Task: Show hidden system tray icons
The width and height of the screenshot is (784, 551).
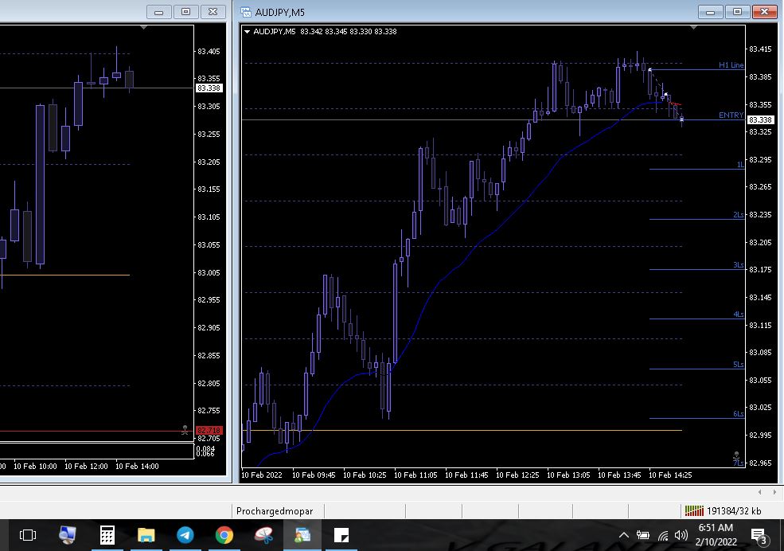Action: [x=624, y=536]
